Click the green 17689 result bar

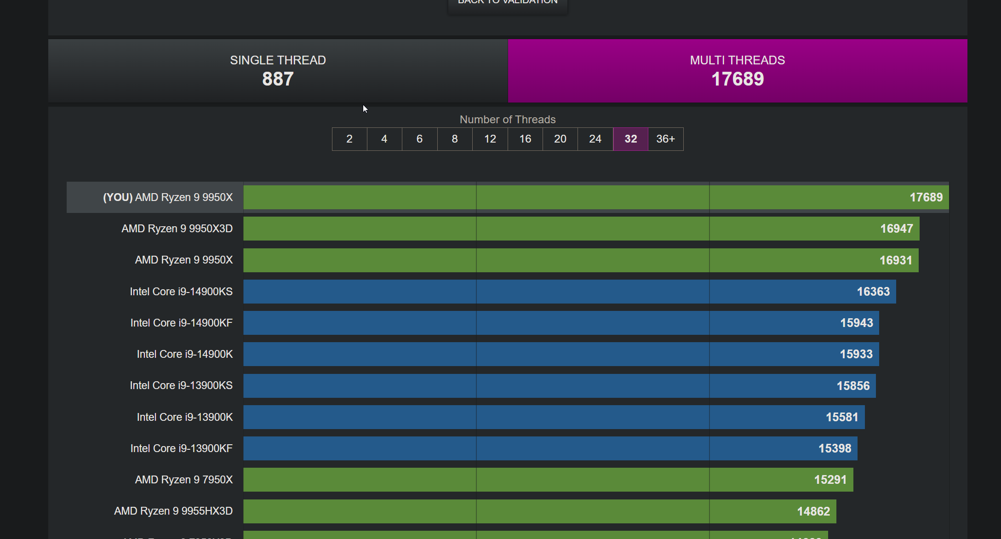pos(595,197)
